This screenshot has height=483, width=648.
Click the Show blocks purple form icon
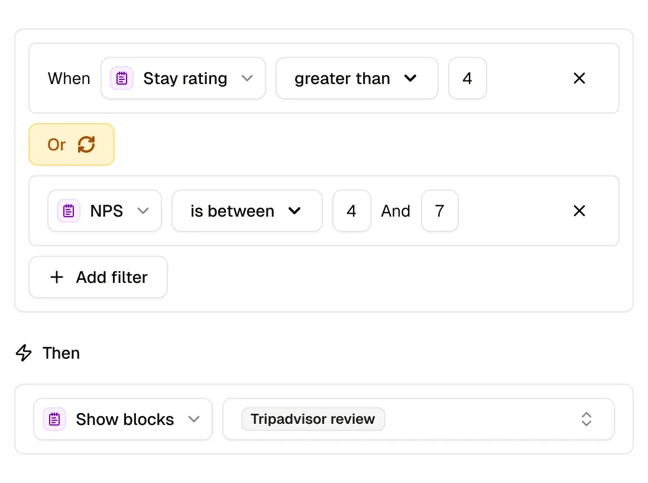point(54,419)
